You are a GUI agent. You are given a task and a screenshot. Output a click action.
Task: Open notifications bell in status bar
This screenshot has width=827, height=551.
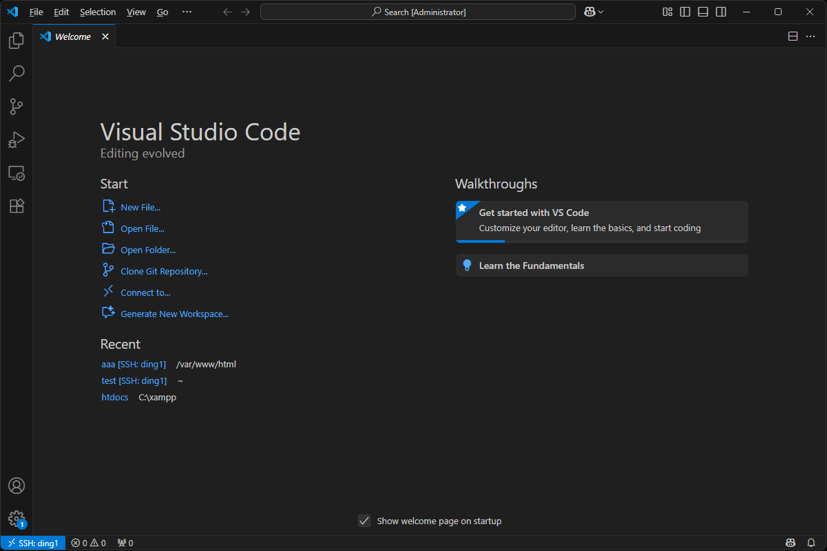point(811,543)
